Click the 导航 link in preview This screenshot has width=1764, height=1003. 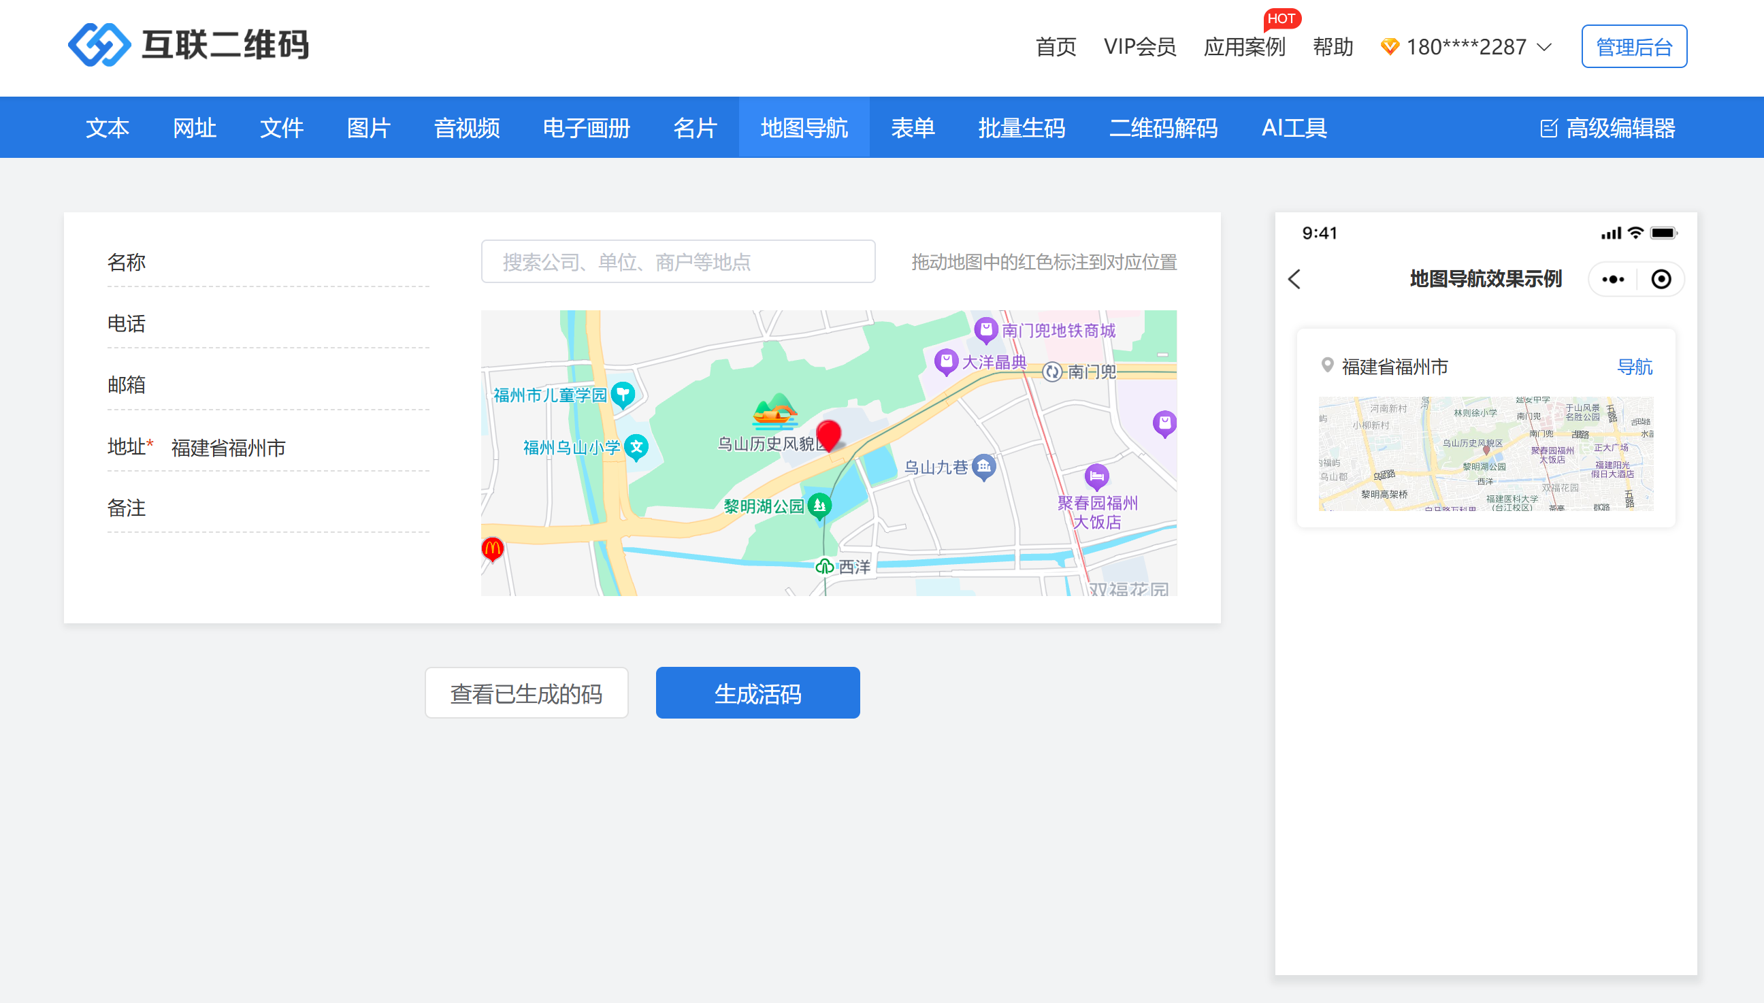pyautogui.click(x=1634, y=367)
